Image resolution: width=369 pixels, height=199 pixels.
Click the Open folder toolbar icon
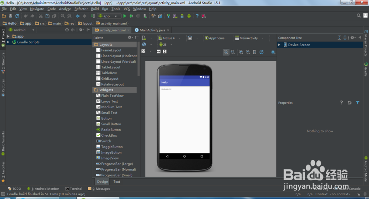pos(4,16)
